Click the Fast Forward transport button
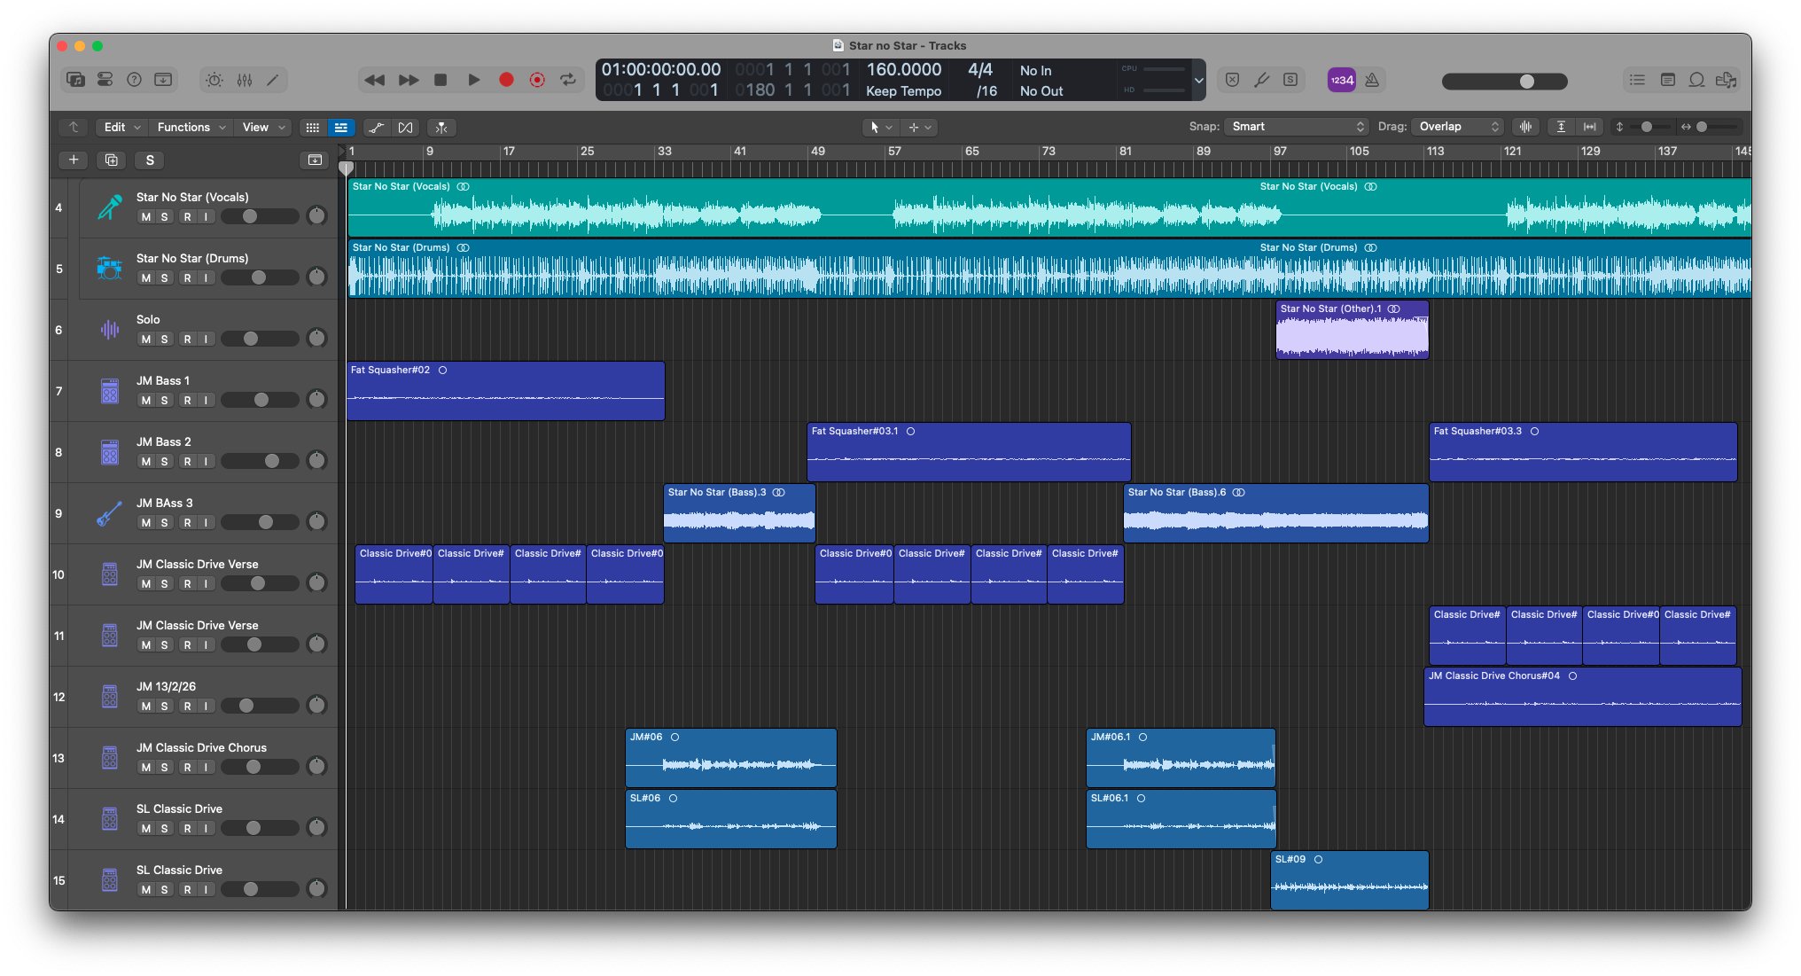 pos(409,80)
